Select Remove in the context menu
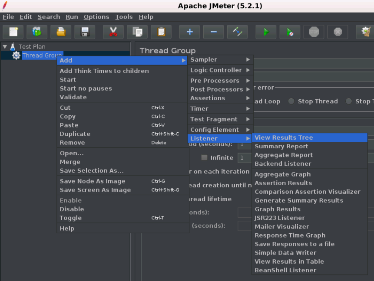The height and width of the screenshot is (281, 374). pyautogui.click(x=122, y=143)
